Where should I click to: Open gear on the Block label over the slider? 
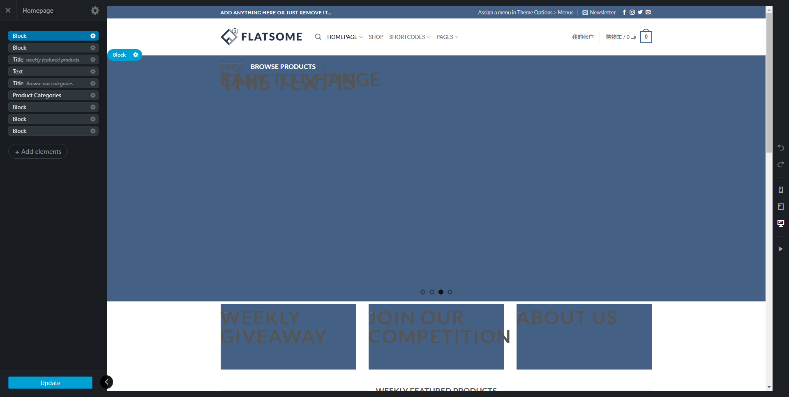(x=136, y=55)
